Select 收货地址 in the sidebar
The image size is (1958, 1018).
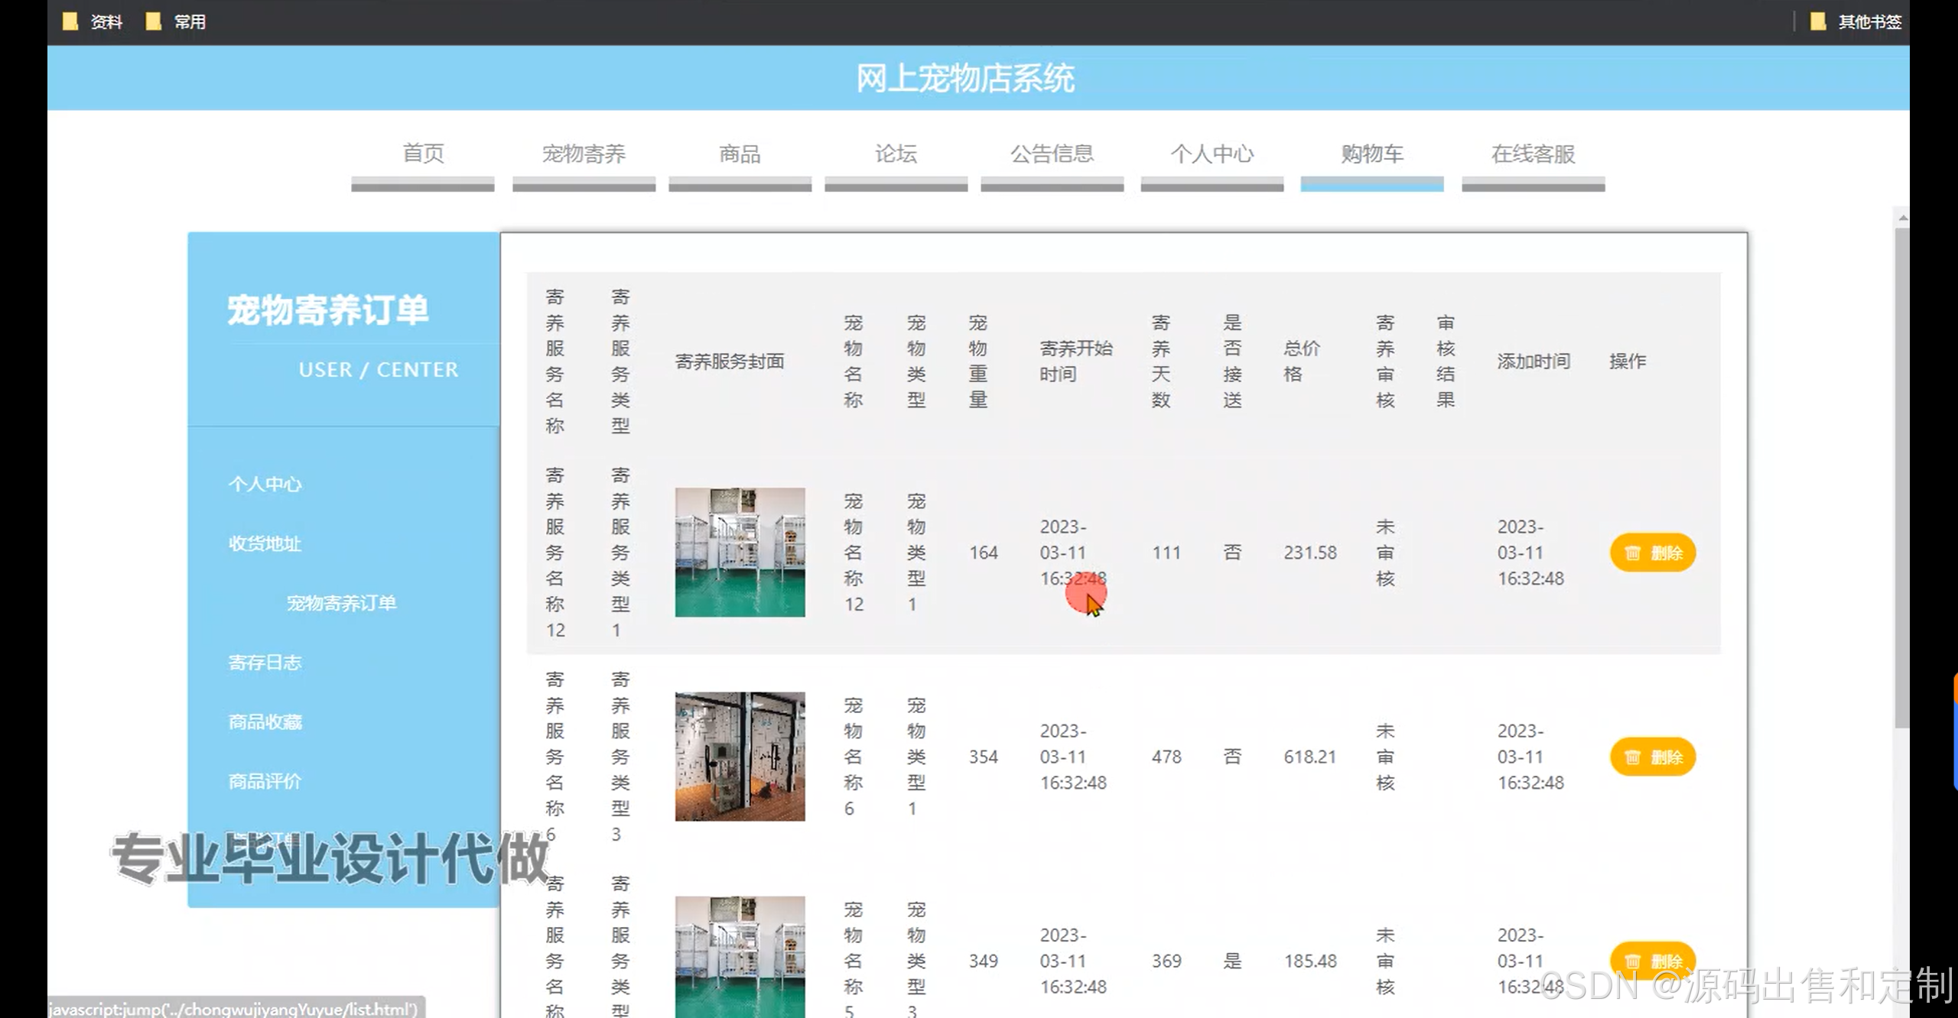pos(265,543)
